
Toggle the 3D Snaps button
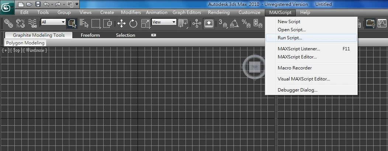pos(223,24)
